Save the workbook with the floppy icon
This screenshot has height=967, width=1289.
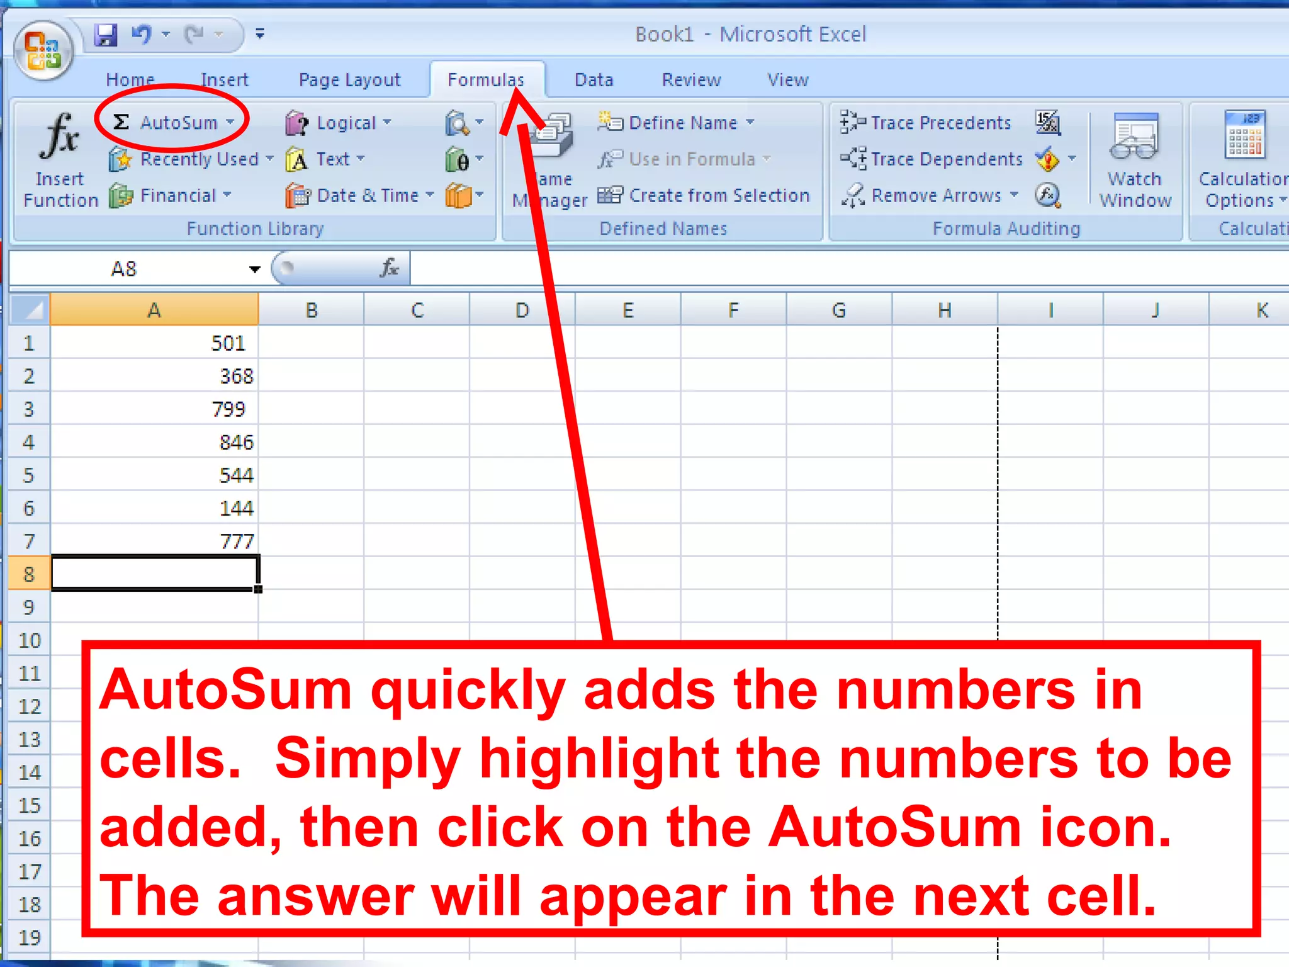106,35
